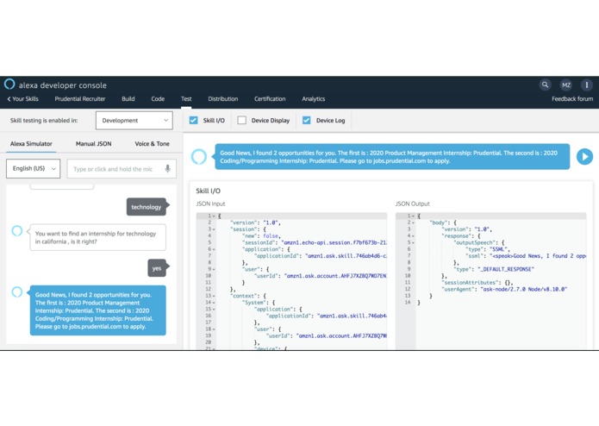
Task: Click the internship confirmation message bubble
Action: 97,237
